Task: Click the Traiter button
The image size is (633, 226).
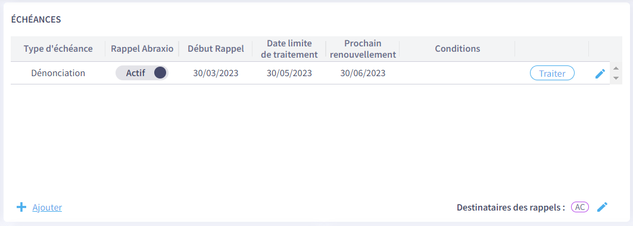Action: click(552, 73)
